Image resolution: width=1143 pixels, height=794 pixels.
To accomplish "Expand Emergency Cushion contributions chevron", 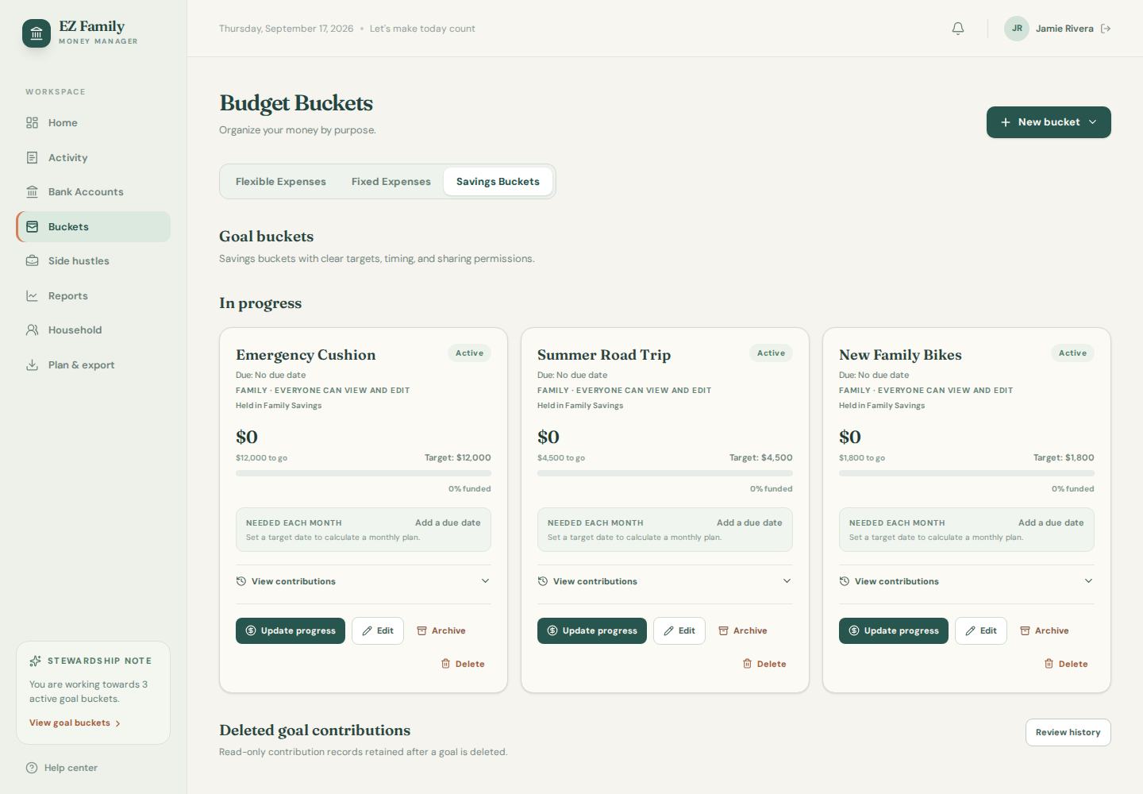I will click(x=485, y=580).
